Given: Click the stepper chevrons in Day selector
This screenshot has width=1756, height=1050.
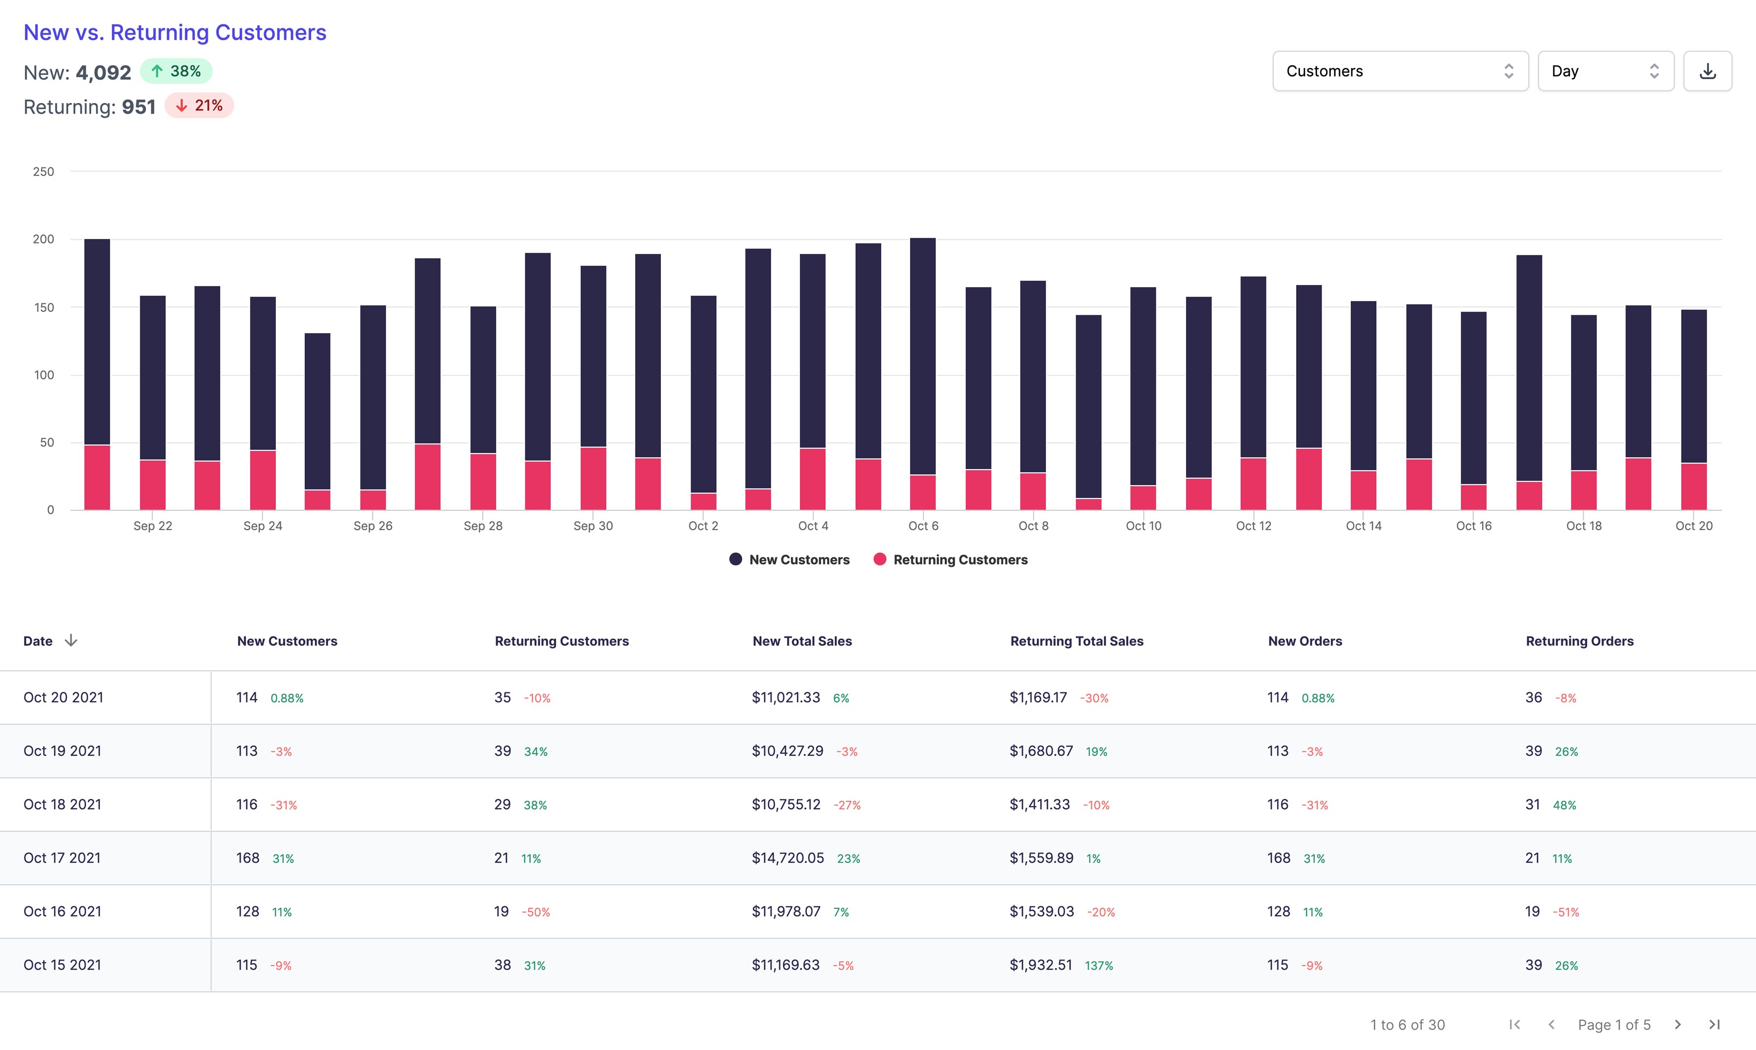Looking at the screenshot, I should tap(1654, 71).
